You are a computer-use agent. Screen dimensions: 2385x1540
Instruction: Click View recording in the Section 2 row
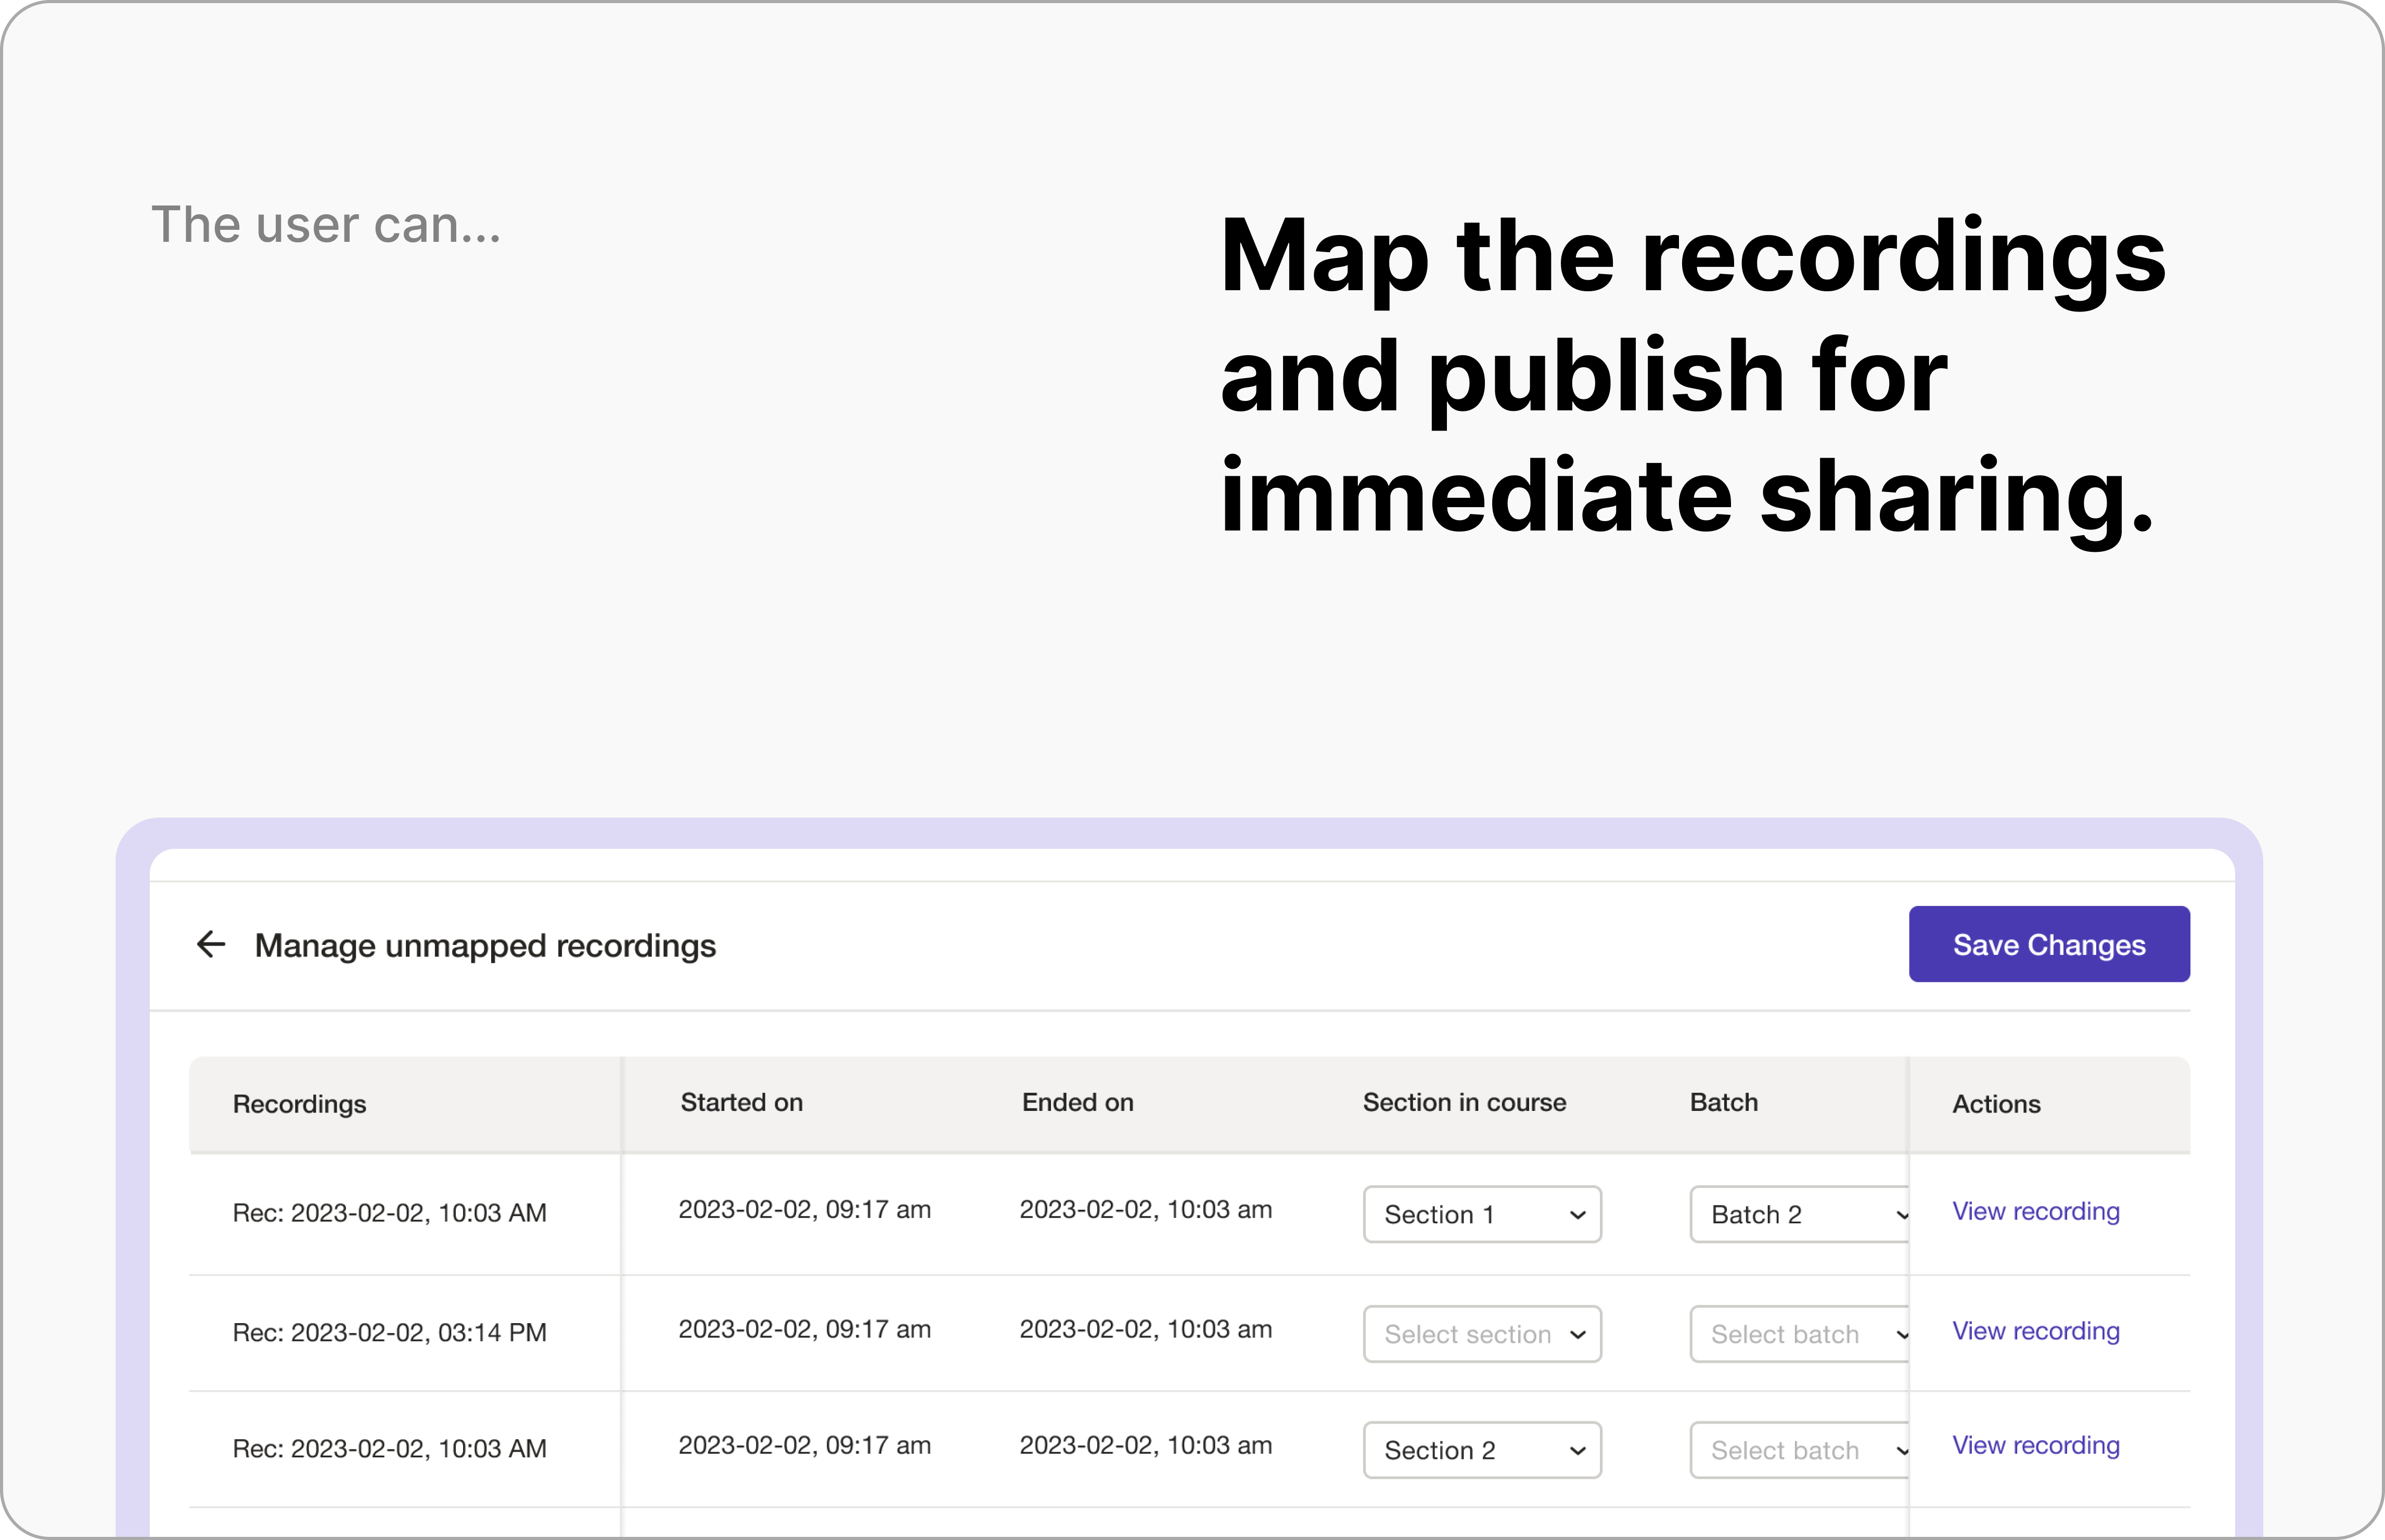[x=2036, y=1445]
